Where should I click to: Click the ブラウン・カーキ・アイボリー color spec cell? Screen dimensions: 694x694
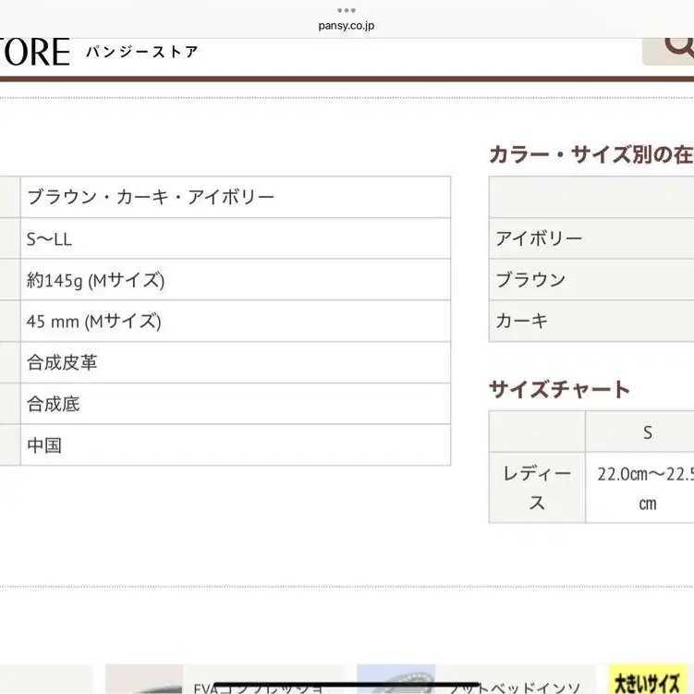point(235,198)
